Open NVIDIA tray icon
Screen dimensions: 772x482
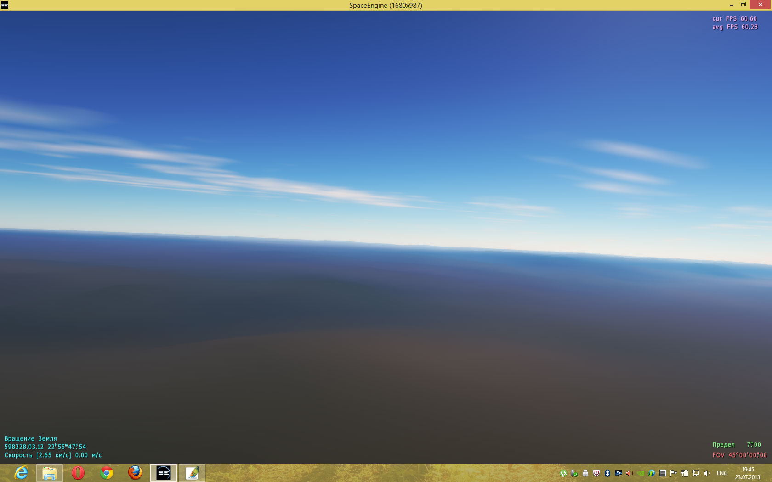(641, 473)
